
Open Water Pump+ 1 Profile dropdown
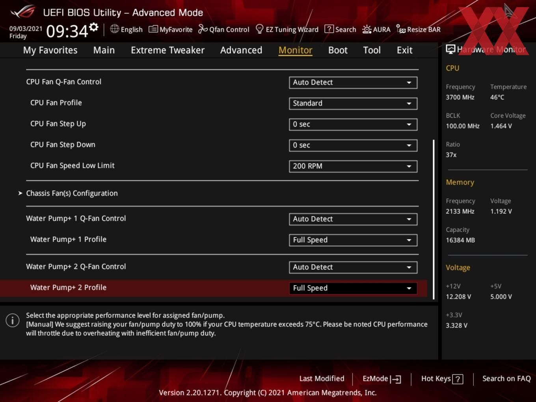[353, 240]
